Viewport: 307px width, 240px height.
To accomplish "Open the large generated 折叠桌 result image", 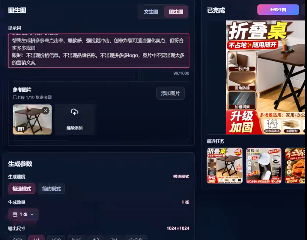I will pos(265,78).
